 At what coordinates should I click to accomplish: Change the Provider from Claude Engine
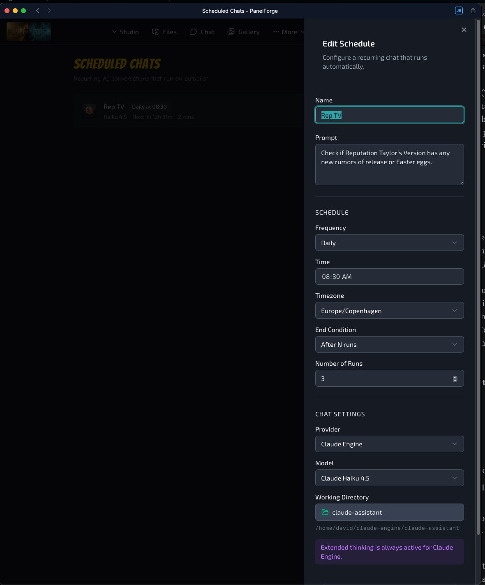tap(389, 444)
